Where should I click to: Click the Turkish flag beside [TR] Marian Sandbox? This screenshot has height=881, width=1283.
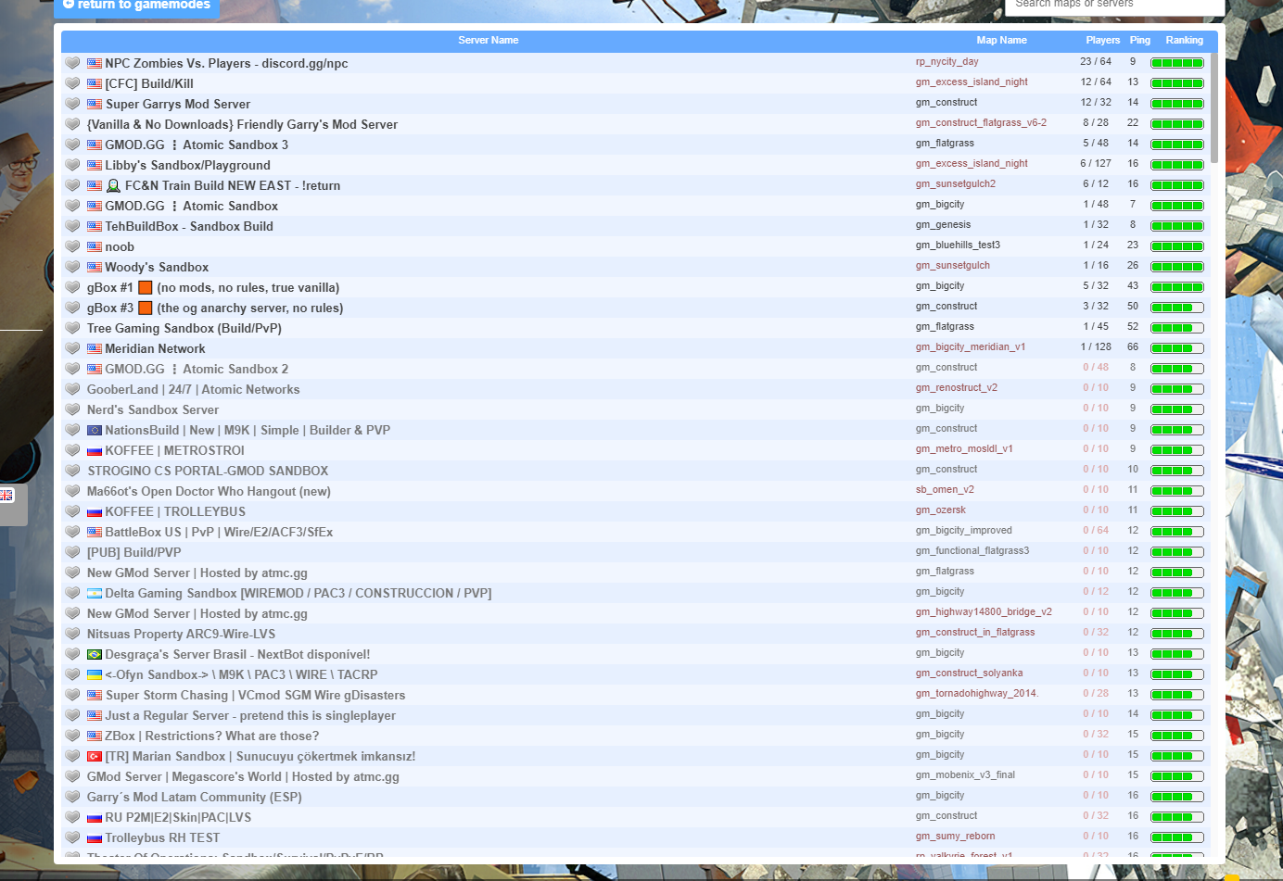tap(95, 757)
